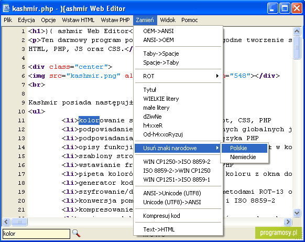Choose Text->HTML conversion
The image size is (305, 242).
178,229
